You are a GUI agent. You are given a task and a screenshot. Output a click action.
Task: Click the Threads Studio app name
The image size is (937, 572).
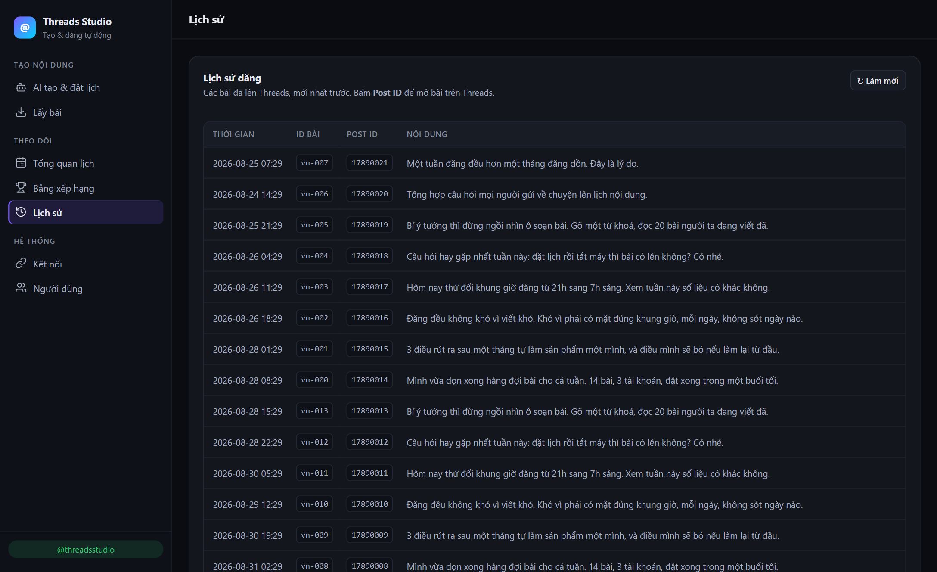tap(77, 22)
